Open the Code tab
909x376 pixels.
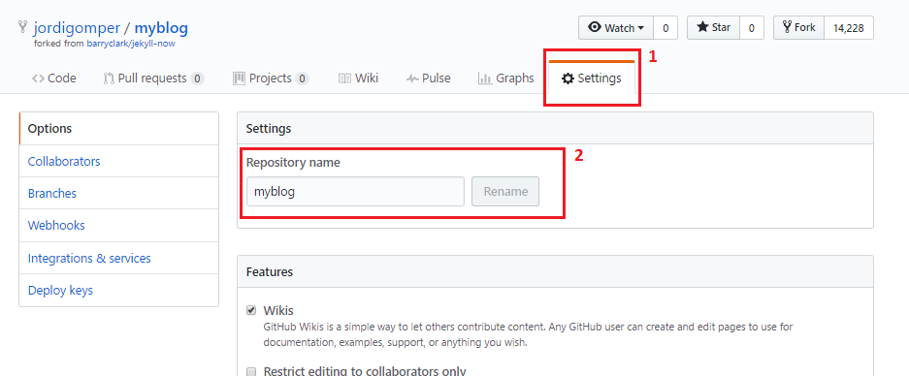[x=54, y=78]
